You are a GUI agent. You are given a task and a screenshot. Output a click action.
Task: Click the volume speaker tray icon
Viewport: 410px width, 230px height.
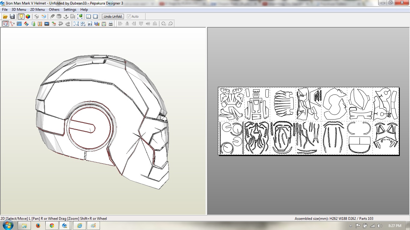(380, 226)
